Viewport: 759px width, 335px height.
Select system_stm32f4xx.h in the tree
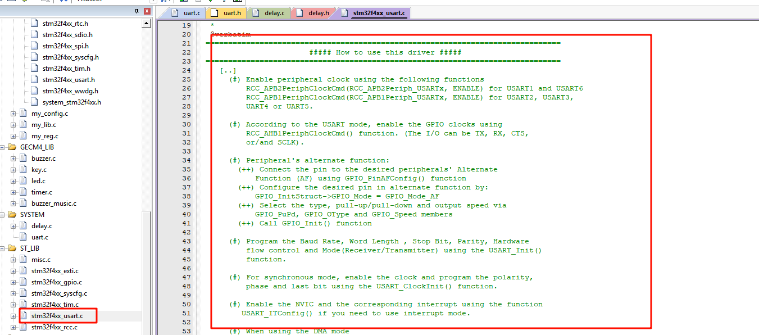pyautogui.click(x=72, y=102)
